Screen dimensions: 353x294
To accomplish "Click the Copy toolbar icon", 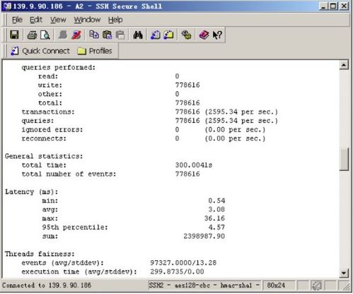I will (94, 35).
